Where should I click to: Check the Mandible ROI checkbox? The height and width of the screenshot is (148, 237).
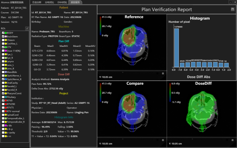[x=3, y=72]
